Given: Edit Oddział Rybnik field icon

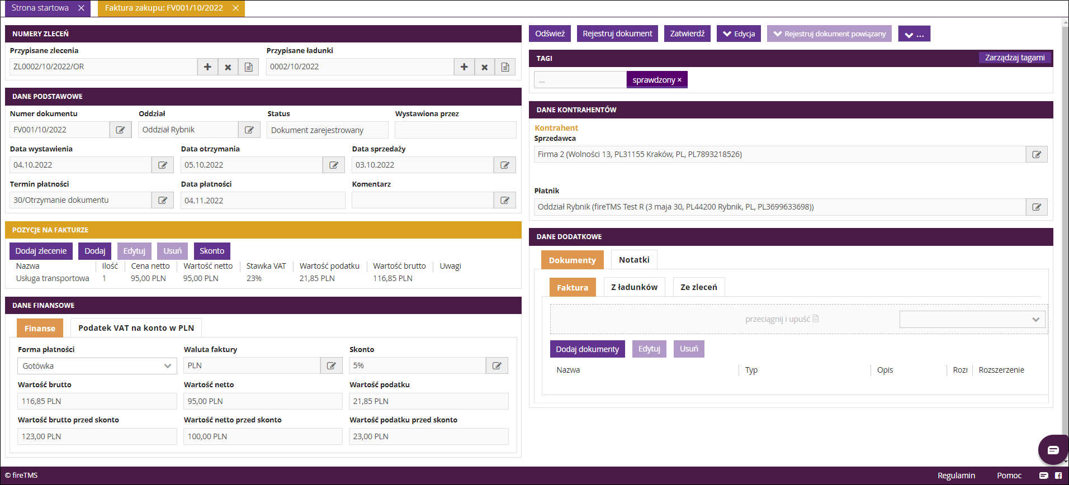Looking at the screenshot, I should coord(249,130).
